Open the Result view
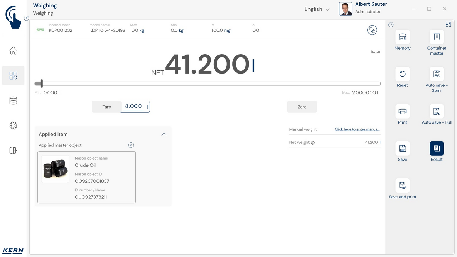457x257 pixels. coord(436,148)
